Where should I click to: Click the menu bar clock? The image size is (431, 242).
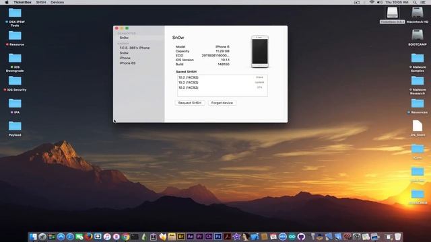click(397, 2)
